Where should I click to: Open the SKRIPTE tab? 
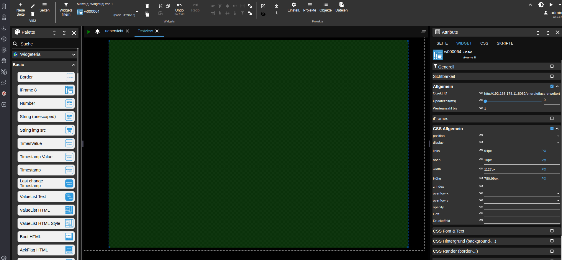click(x=505, y=43)
